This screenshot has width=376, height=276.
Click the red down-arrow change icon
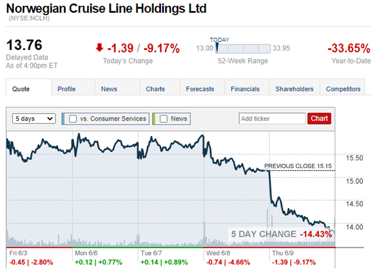tap(99, 48)
